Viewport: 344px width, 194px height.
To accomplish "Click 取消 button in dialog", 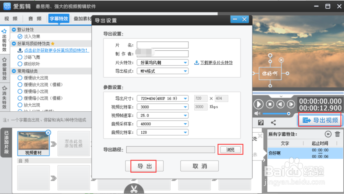I will [x=200, y=166].
